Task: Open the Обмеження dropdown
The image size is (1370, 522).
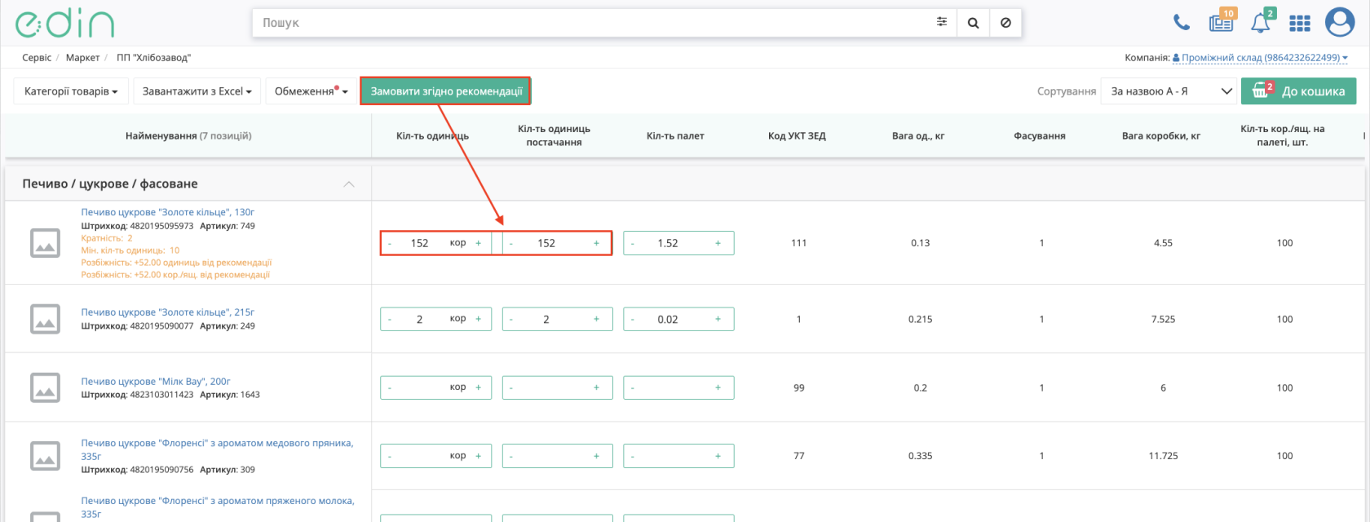Action: pos(311,91)
